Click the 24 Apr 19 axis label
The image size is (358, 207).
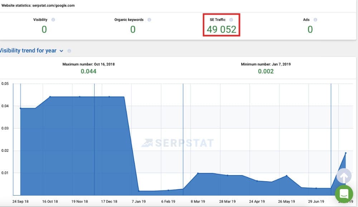click(257, 202)
